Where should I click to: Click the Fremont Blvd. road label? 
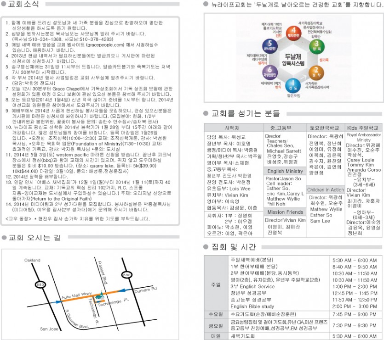(x=103, y=273)
